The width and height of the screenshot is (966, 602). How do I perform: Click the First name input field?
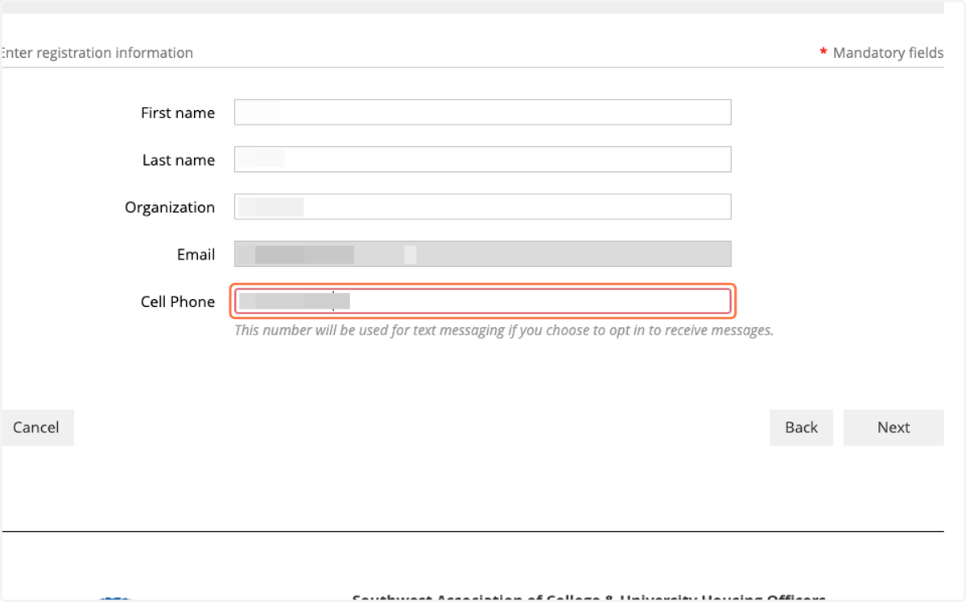coord(482,113)
